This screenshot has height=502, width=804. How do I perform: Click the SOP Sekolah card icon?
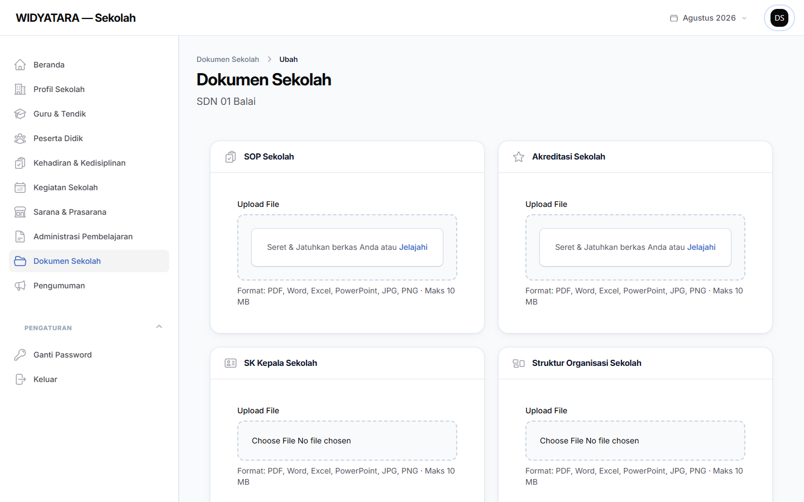click(x=231, y=157)
